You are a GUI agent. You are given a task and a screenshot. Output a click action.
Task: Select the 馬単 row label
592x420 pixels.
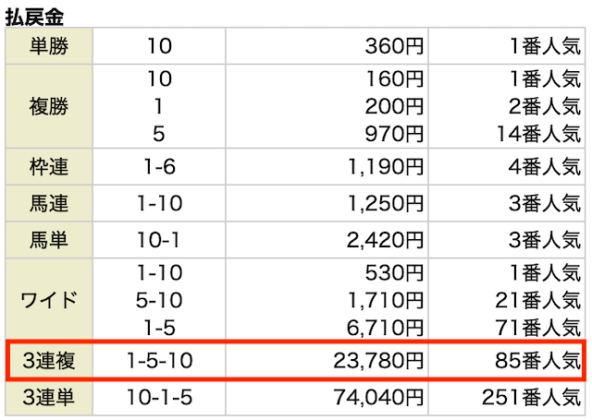tap(49, 240)
